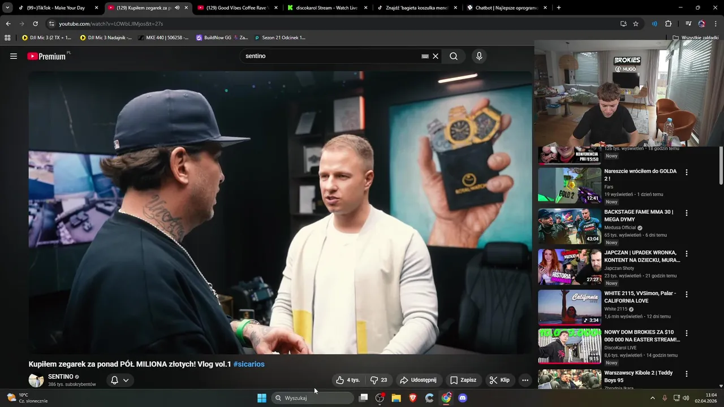Click Wyszukaj taskbar search box

pyautogui.click(x=313, y=398)
